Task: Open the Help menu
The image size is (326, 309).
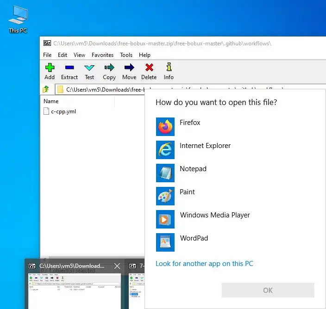Action: 144,55
